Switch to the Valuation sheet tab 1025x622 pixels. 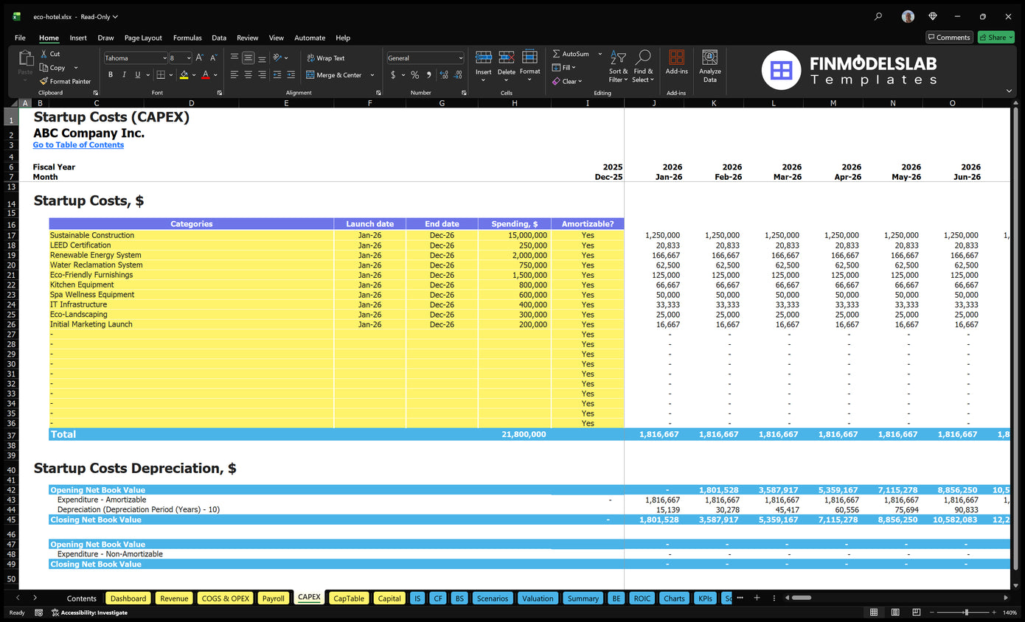pyautogui.click(x=538, y=598)
